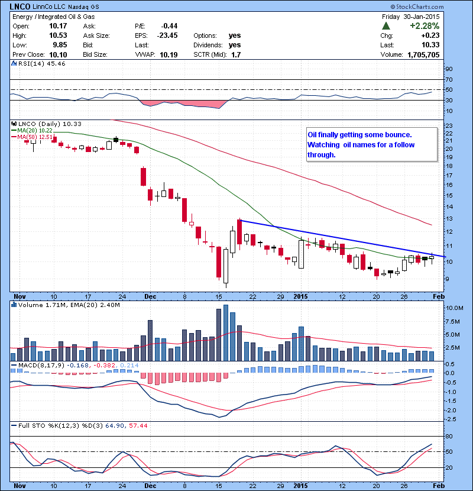
Task: Click the blue oil bounce annotation box
Action: pyautogui.click(x=371, y=145)
